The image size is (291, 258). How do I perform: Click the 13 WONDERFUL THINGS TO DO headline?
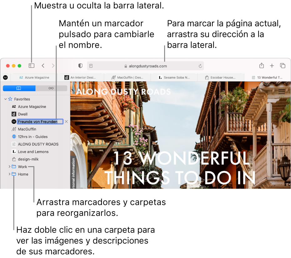[180, 168]
